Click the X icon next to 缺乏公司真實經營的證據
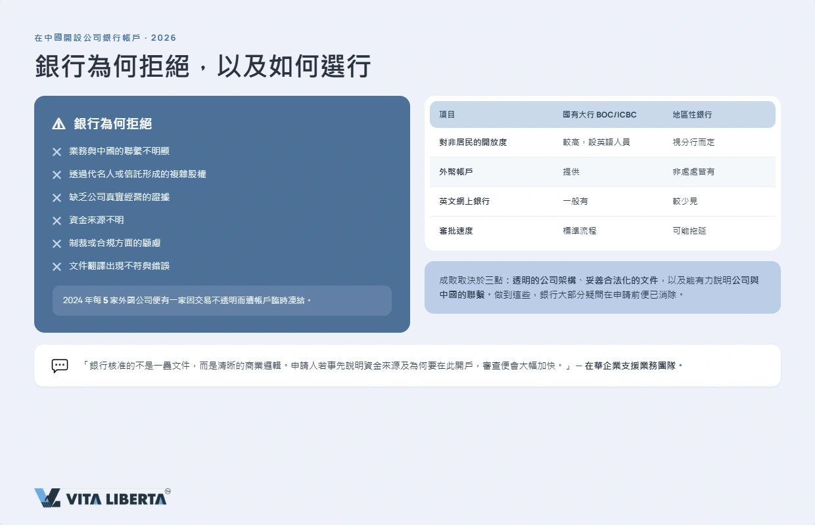 coord(57,198)
